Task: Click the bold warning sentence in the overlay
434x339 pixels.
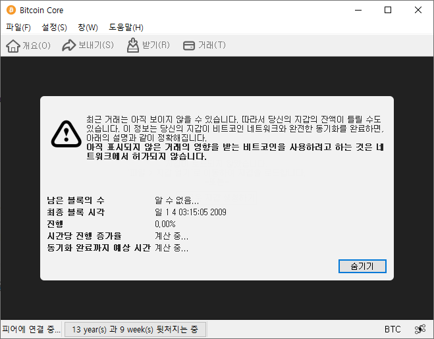Action: click(x=235, y=151)
